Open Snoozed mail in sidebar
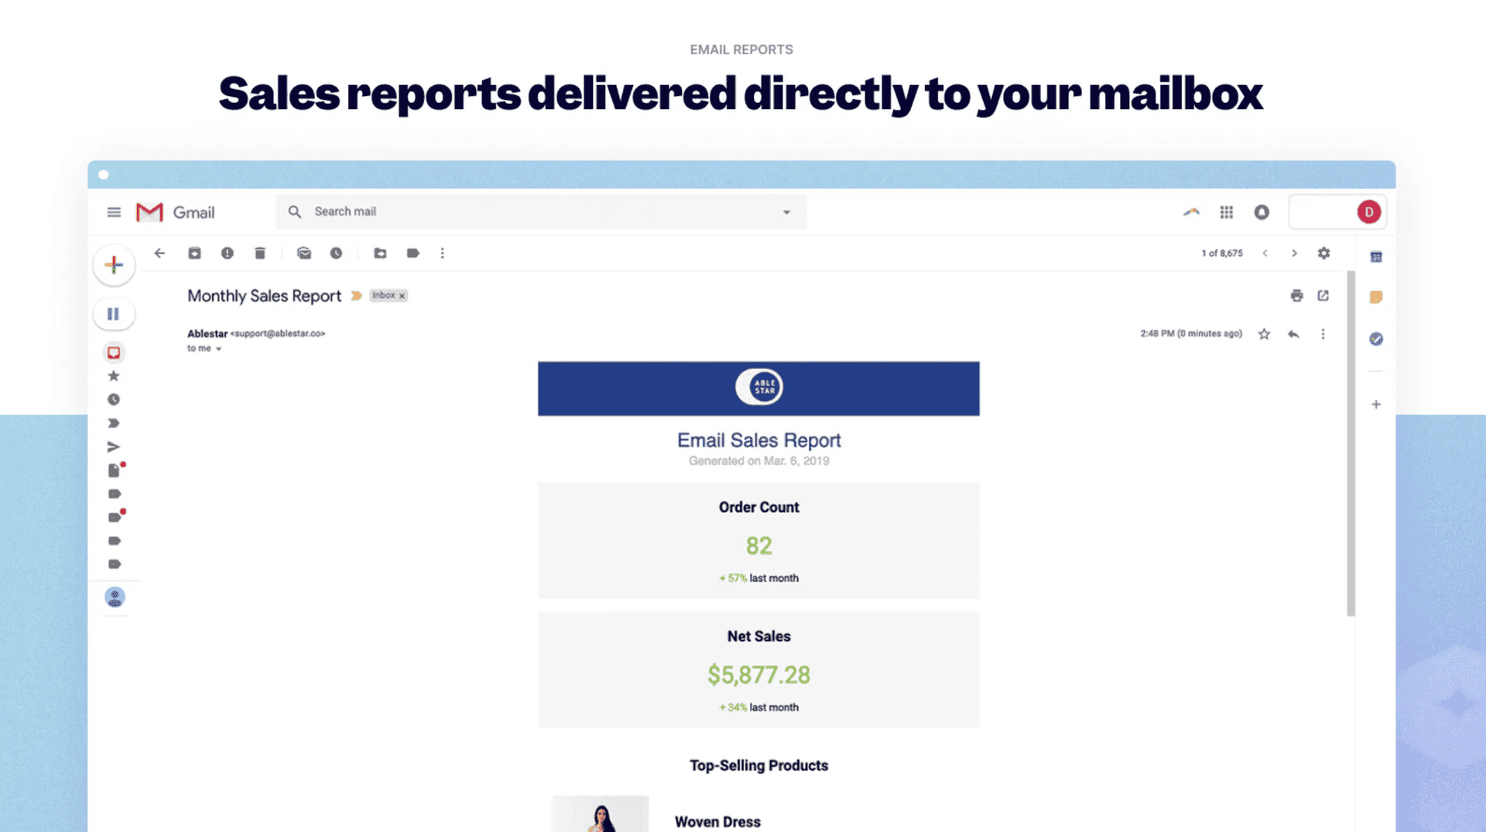Screen dimensions: 1486x832 114,399
